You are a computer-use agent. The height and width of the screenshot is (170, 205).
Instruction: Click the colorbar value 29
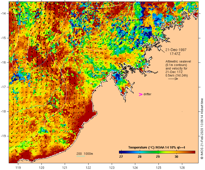click(158, 156)
